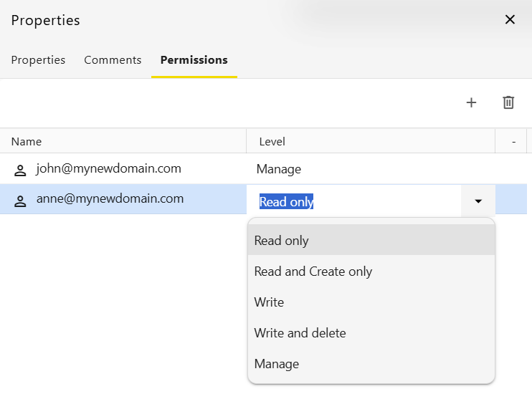
Task: Choose 'Read only' from the dropdown list
Action: coord(371,241)
